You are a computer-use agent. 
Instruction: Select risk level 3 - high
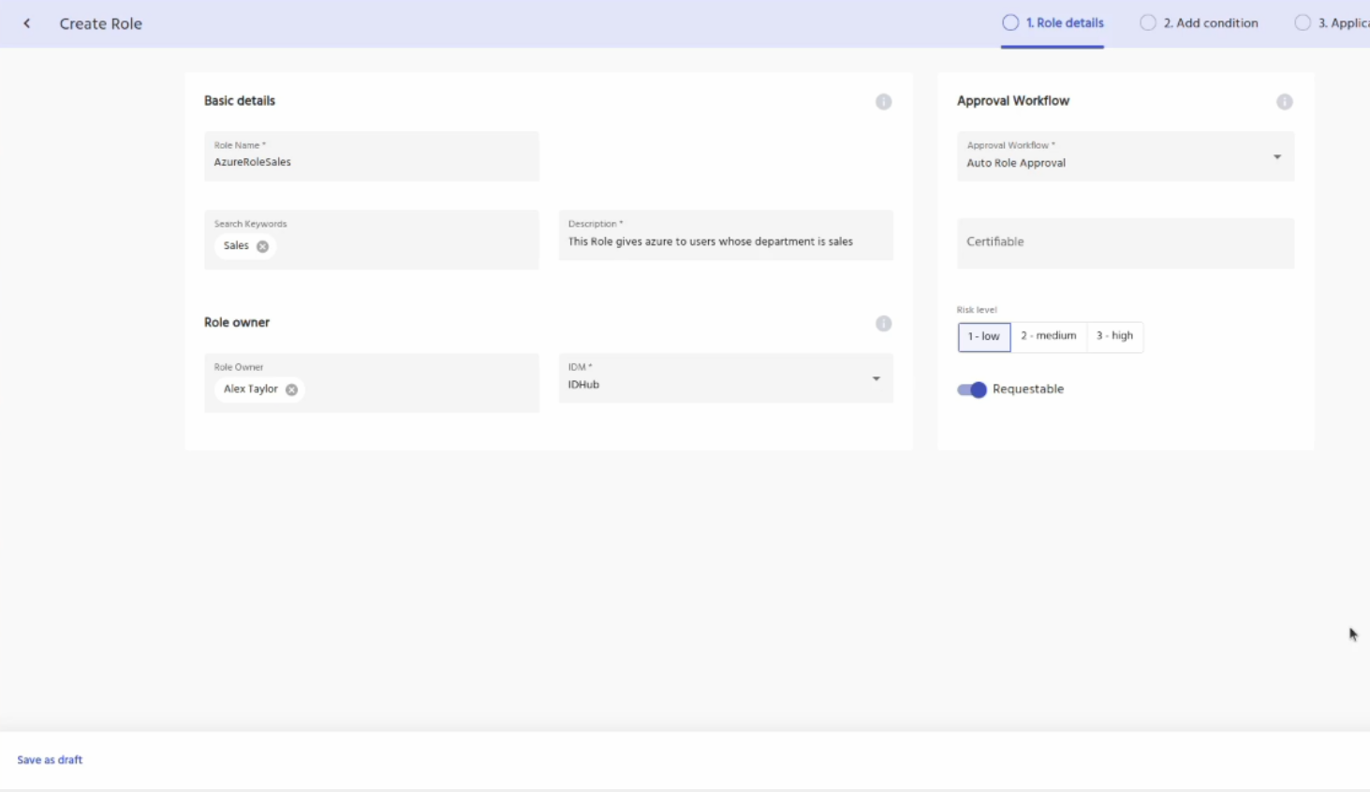[x=1114, y=336]
